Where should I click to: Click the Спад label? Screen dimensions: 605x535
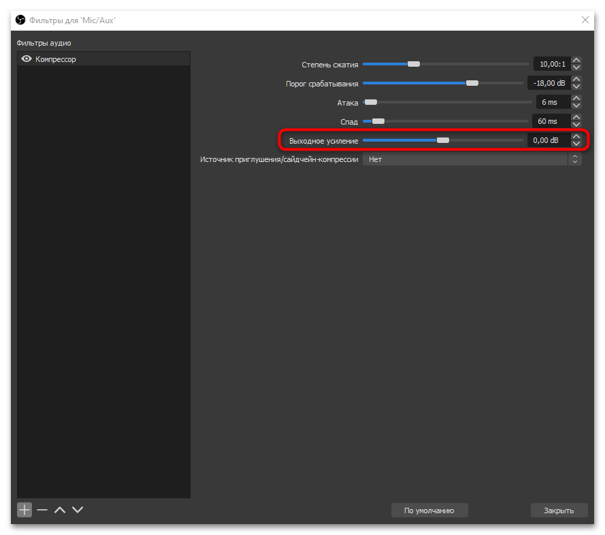point(349,122)
